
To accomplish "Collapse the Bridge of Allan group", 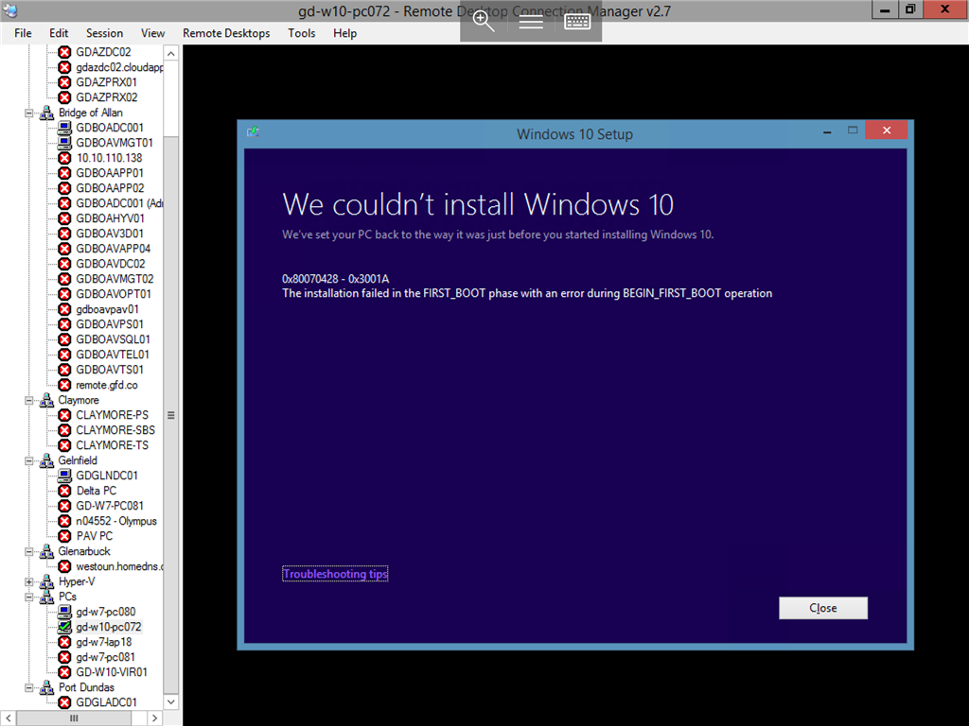I will 29,113.
